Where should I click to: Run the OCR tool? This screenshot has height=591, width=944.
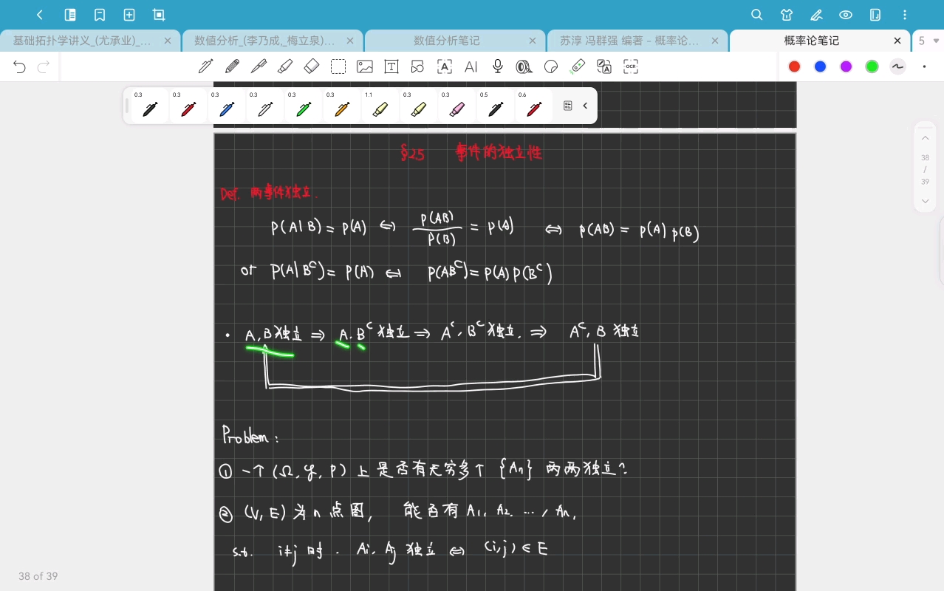tap(631, 66)
